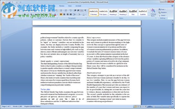The image size is (175, 109).
Task: Click Page: 1 of 2 in status bar
Action: coord(6,107)
